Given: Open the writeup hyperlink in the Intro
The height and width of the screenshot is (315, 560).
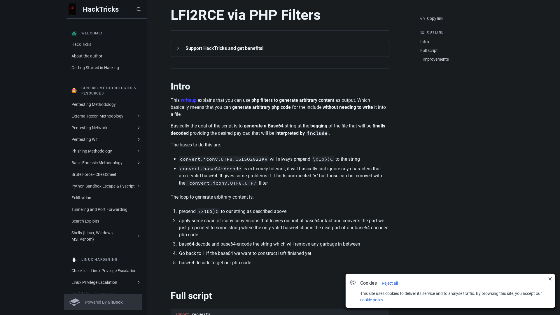Looking at the screenshot, I should pos(188,100).
